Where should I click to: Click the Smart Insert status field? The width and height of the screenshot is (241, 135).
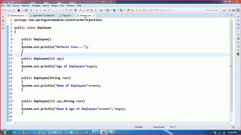[x=159, y=127]
